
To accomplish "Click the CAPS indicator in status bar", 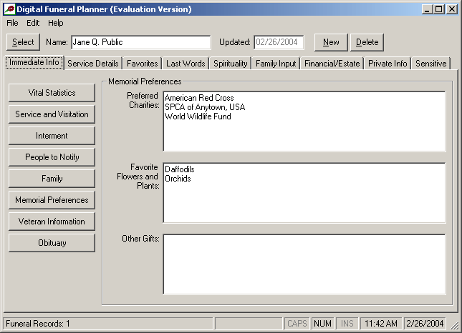I will coord(297,324).
